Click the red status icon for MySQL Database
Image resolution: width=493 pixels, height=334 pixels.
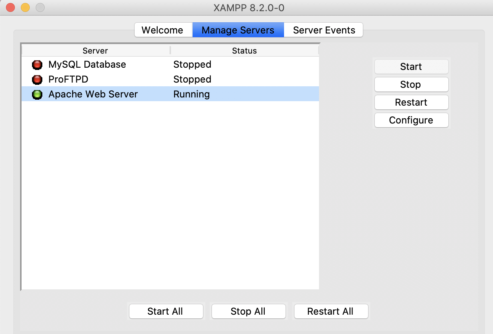coord(37,65)
